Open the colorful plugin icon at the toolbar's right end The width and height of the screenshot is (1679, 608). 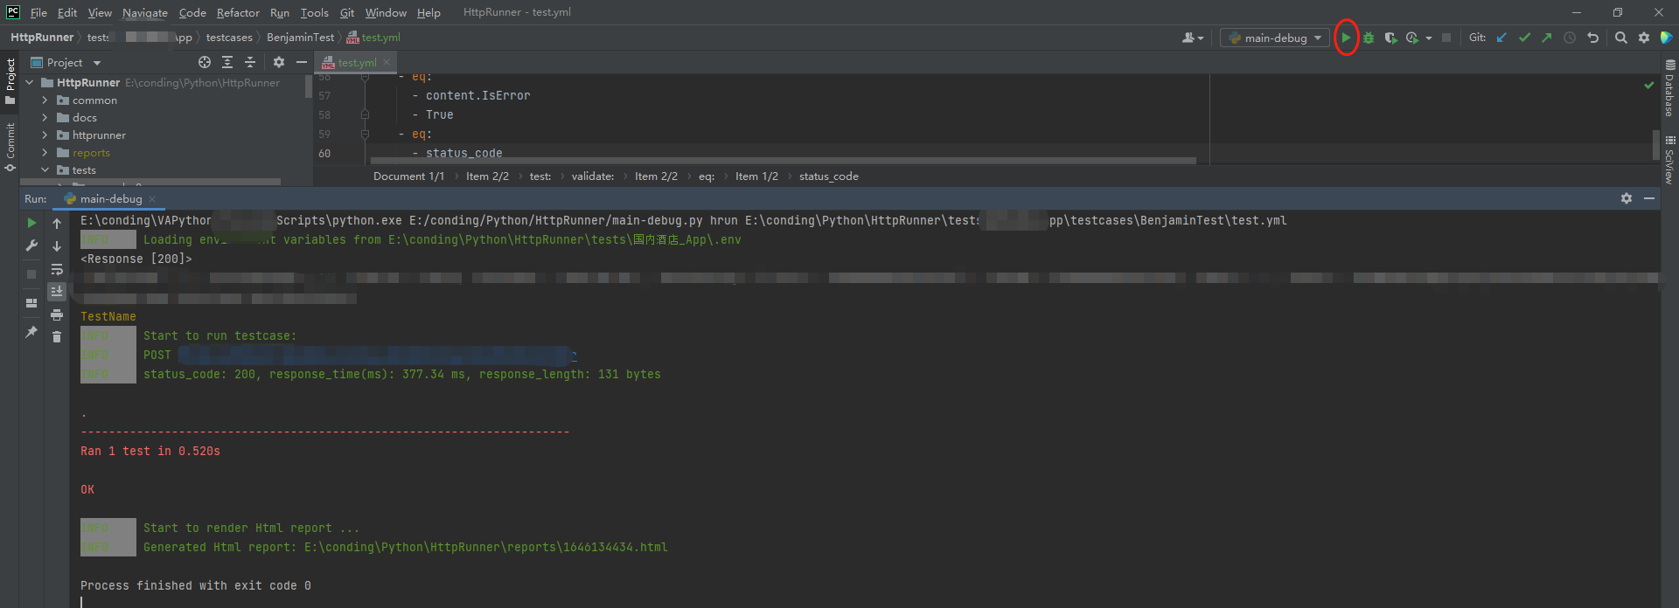point(1667,38)
